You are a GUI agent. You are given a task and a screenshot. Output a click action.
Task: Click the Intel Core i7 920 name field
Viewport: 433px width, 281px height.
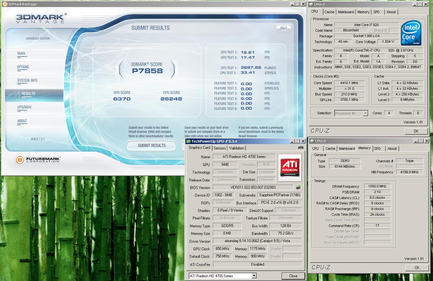[366, 24]
